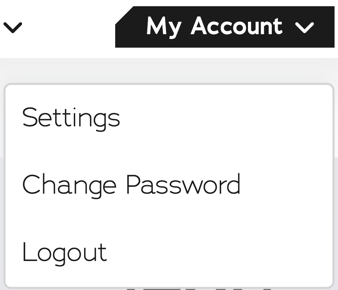Click the chevron beside My Account
The image size is (338, 290).
click(305, 27)
